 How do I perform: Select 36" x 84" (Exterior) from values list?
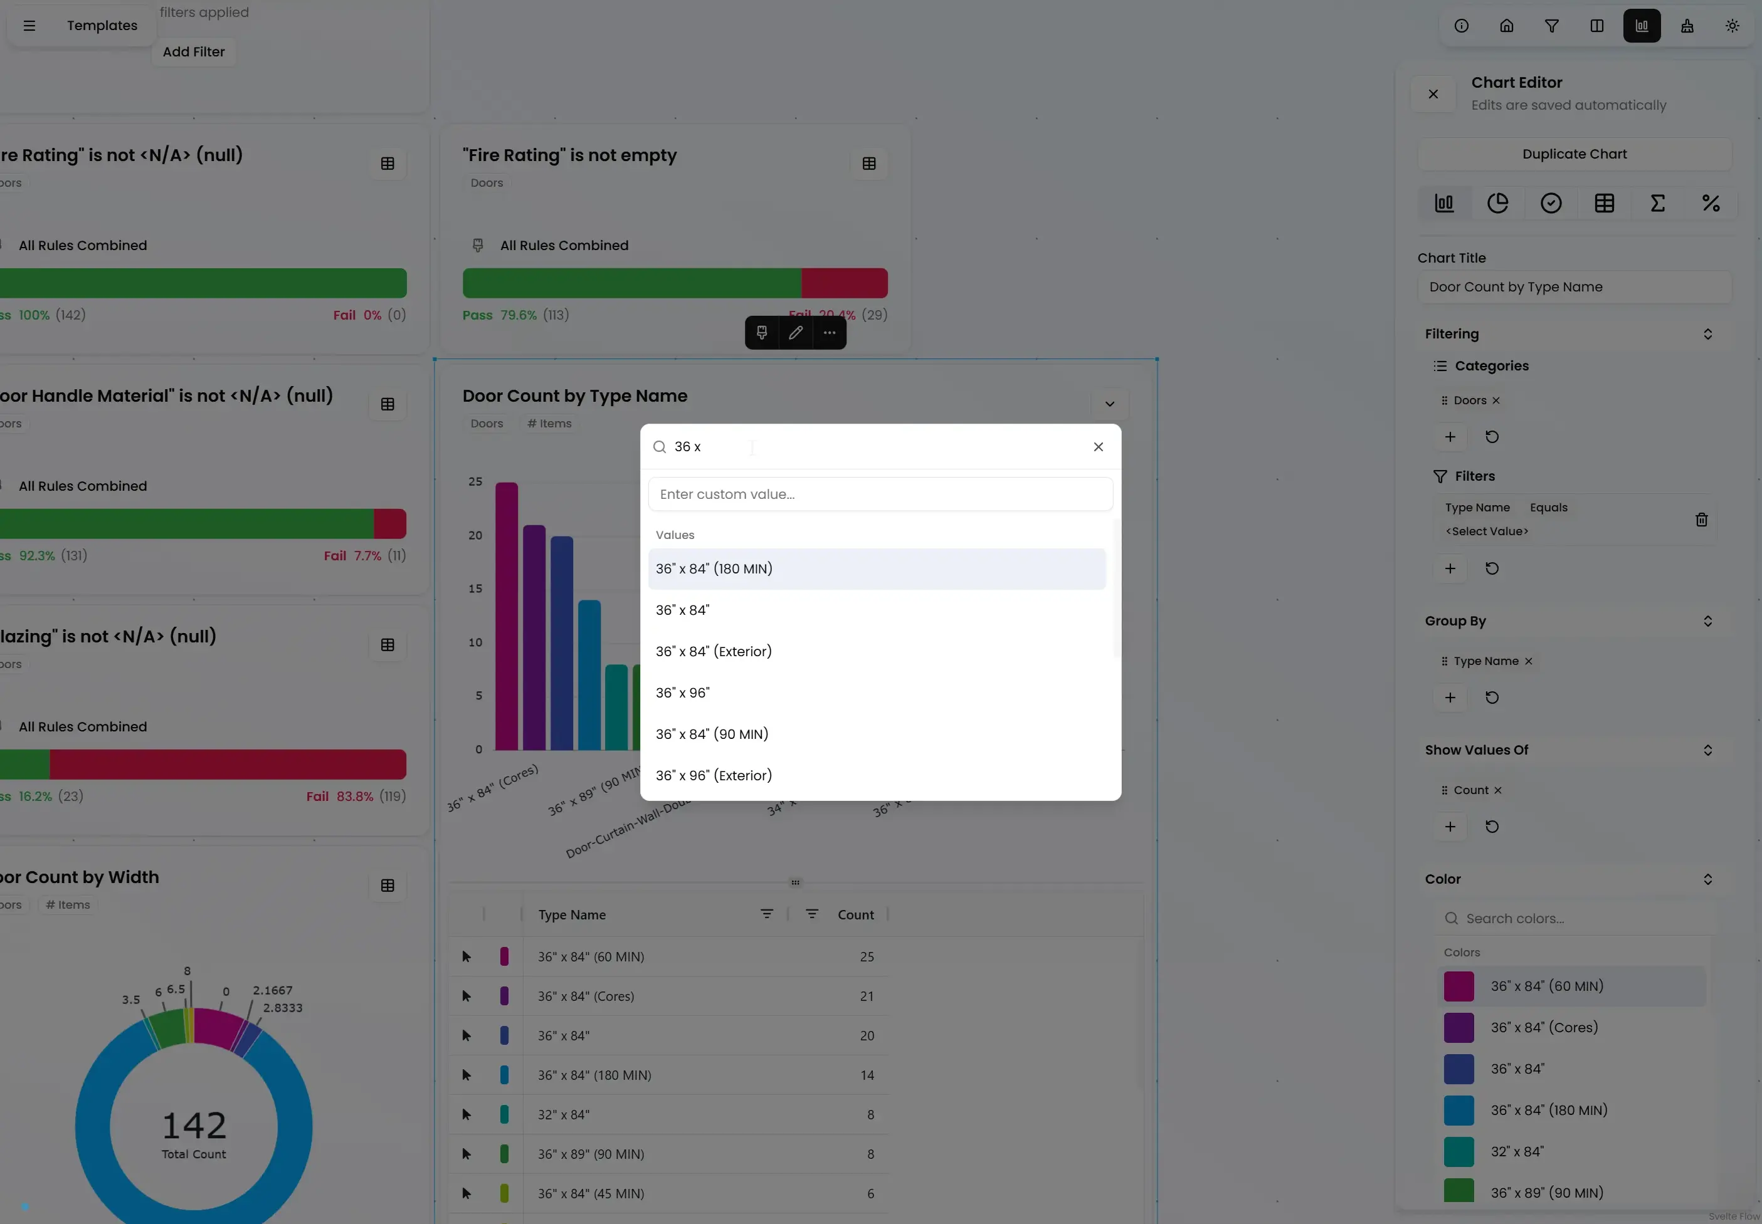coord(714,652)
